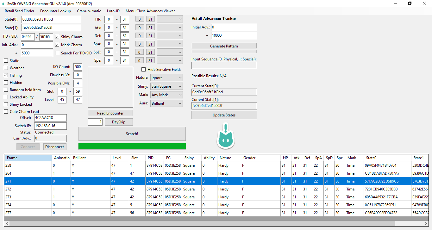
Task: Toggle the Mark Charm checkbox
Action: (x=57, y=45)
